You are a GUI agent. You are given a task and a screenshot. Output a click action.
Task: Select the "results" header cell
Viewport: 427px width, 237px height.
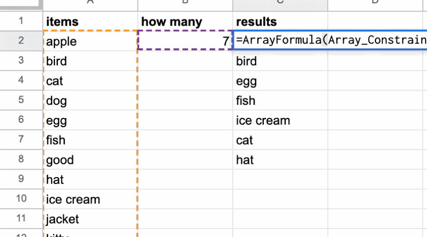(x=280, y=21)
